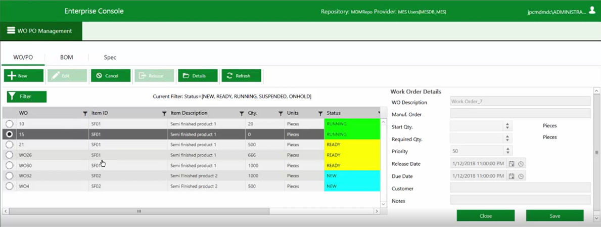601x227 pixels.
Task: Click the Close button in details panel
Action: pyautogui.click(x=486, y=216)
